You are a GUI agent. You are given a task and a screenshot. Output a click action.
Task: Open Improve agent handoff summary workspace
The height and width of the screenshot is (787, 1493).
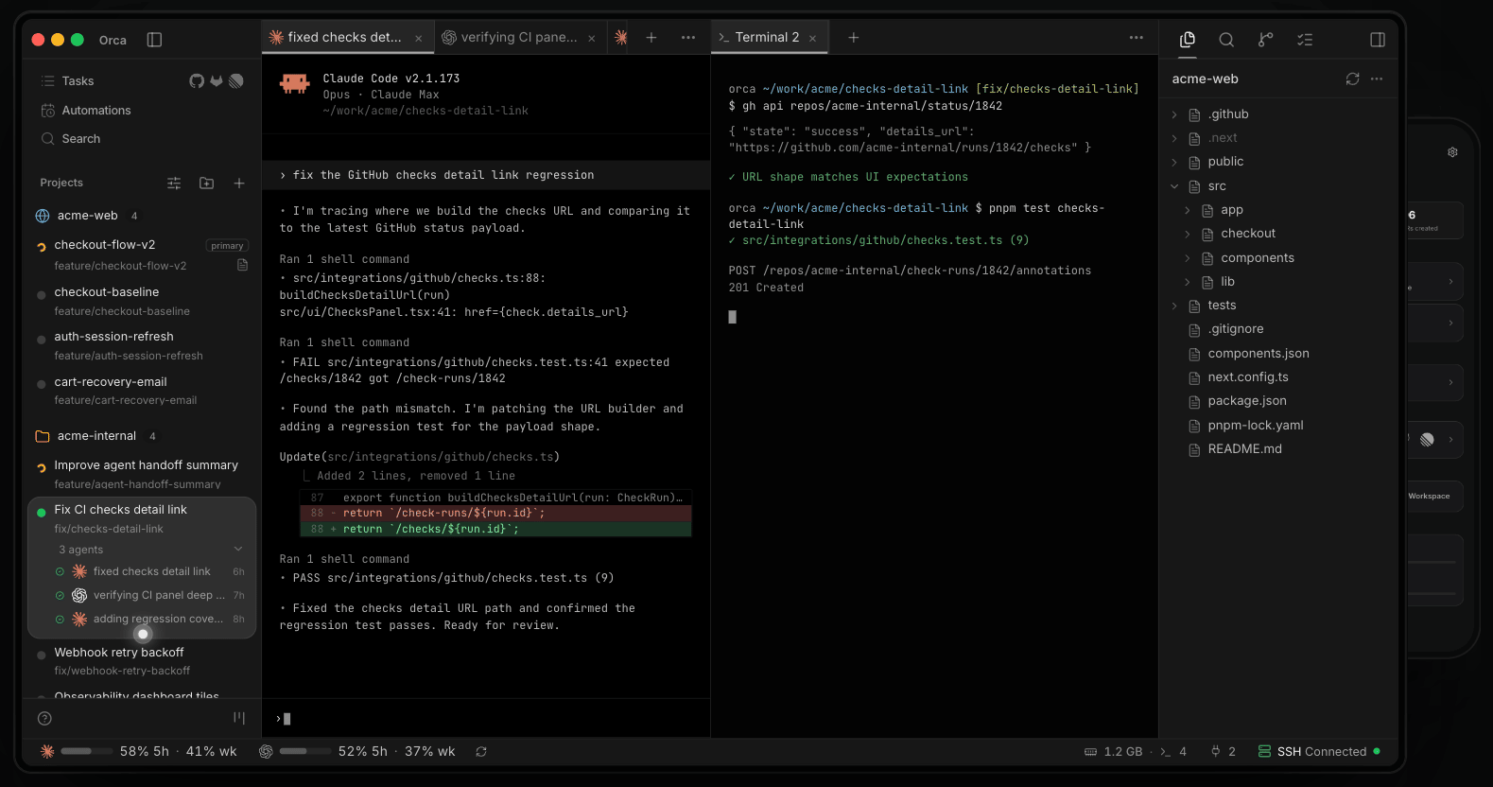[x=142, y=474]
